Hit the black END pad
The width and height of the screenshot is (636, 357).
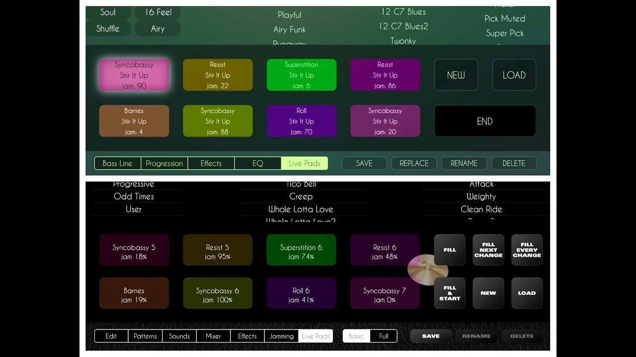pos(485,121)
